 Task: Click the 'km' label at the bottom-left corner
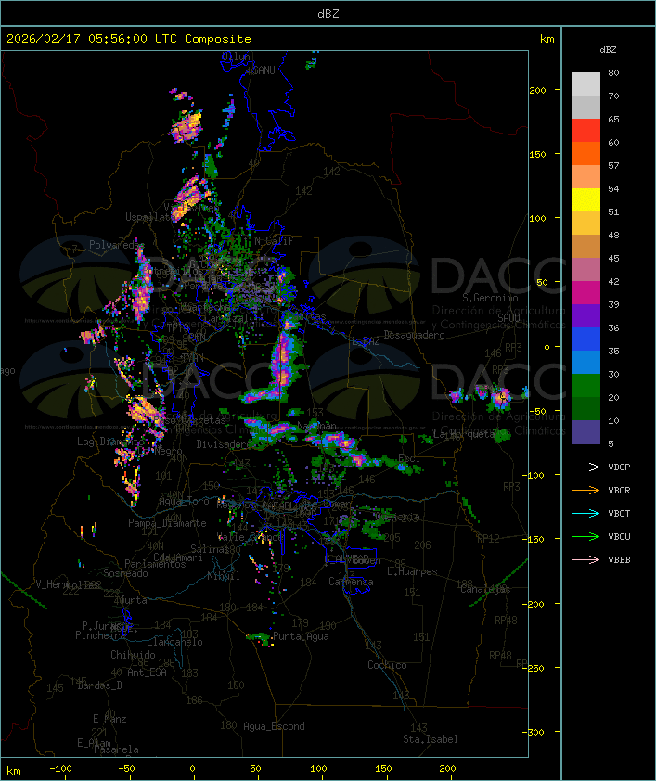tap(13, 771)
